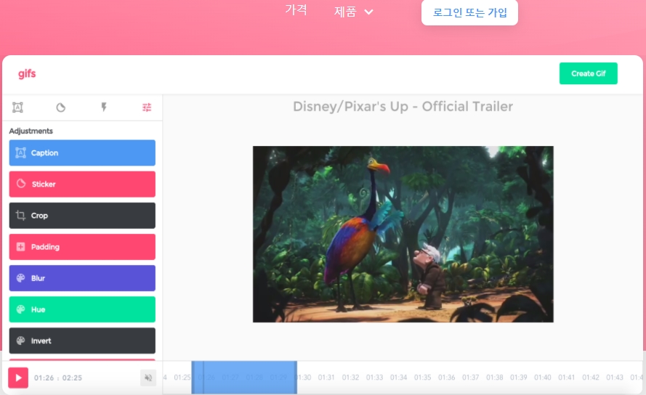This screenshot has width=646, height=395.
Task: Click the sticker icon on Sticker button
Action: 21,184
